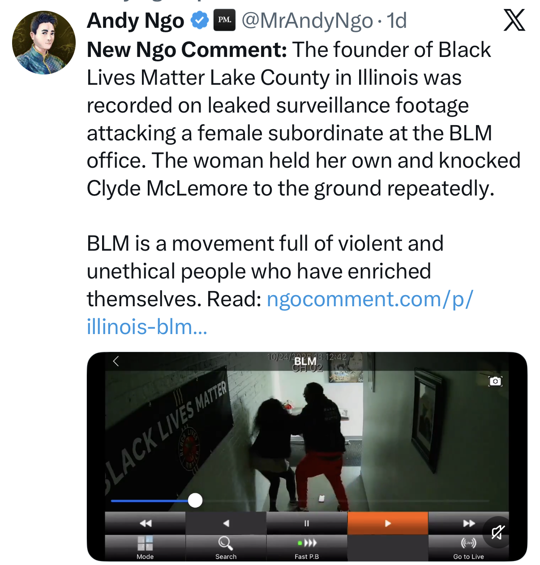Pause the surveillance playback

click(307, 523)
